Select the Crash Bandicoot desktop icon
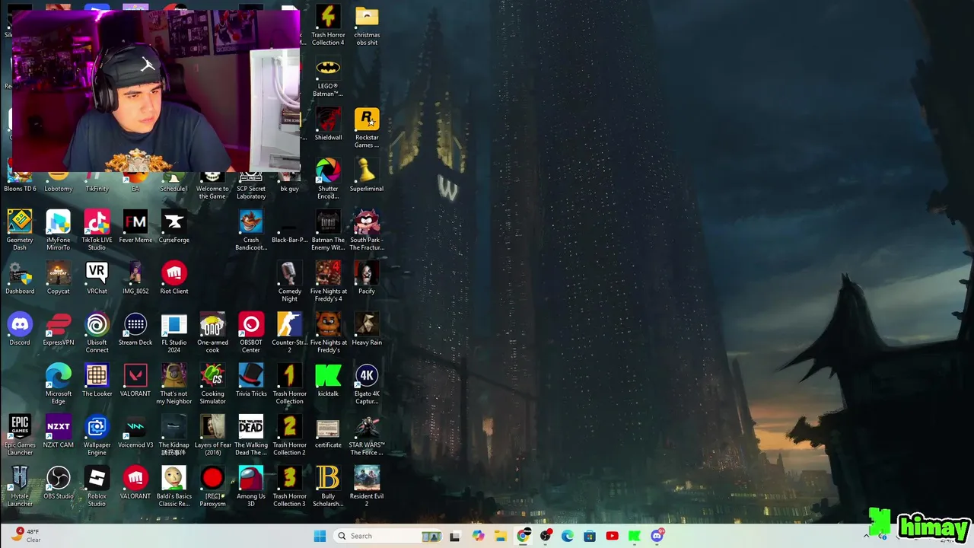 click(251, 230)
